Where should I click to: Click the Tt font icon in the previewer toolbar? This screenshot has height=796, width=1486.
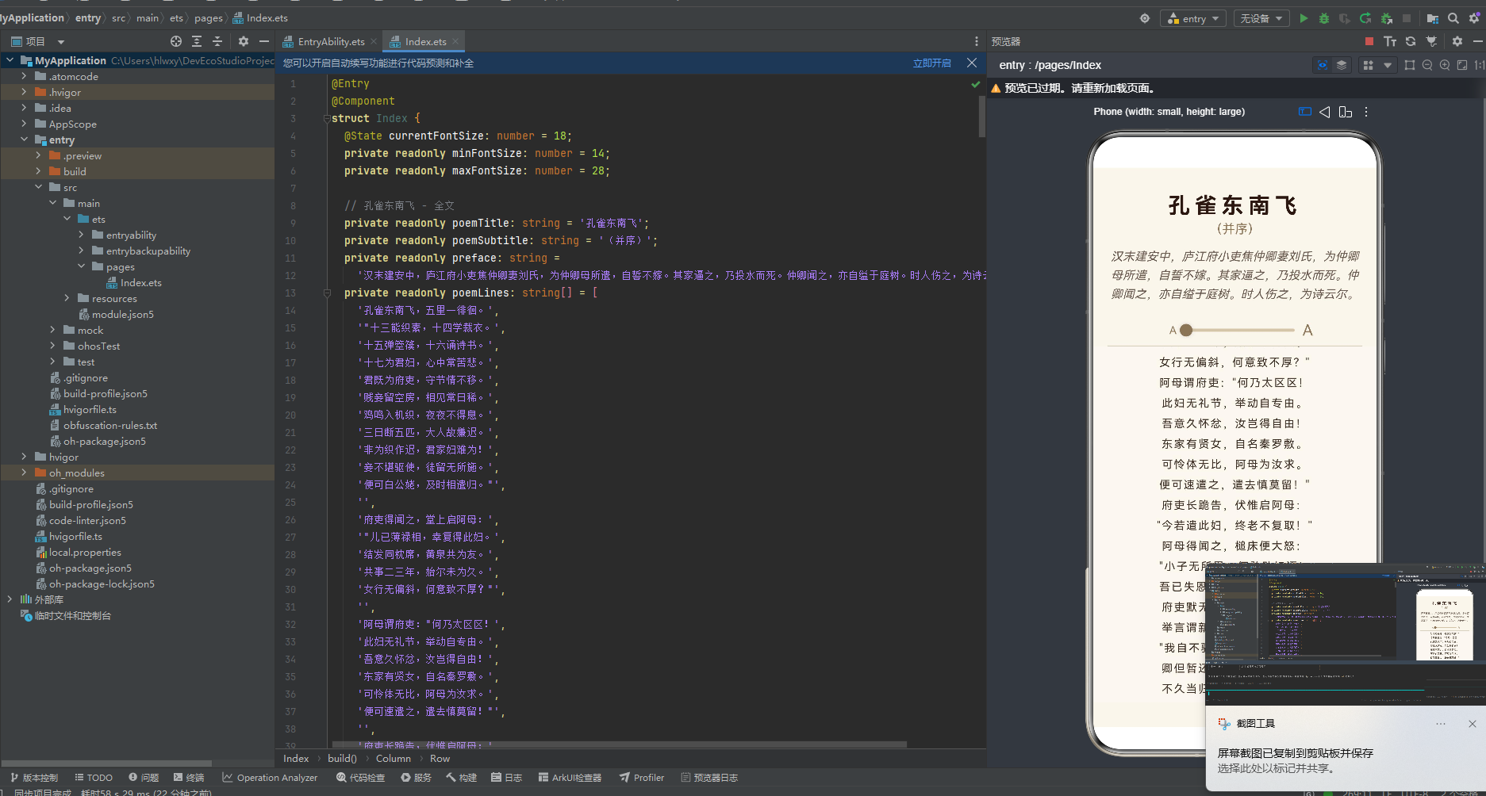pos(1390,41)
